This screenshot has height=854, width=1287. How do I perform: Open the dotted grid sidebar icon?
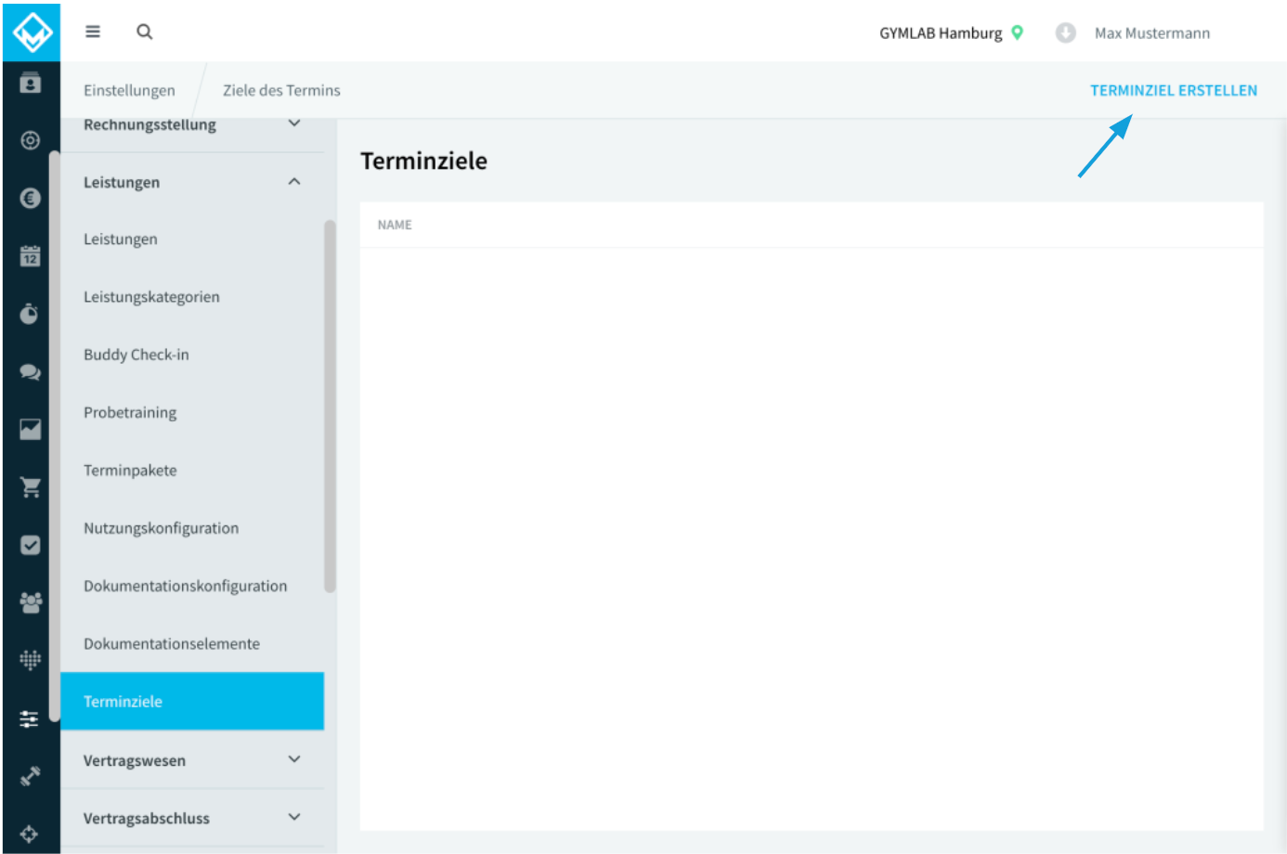(x=31, y=660)
